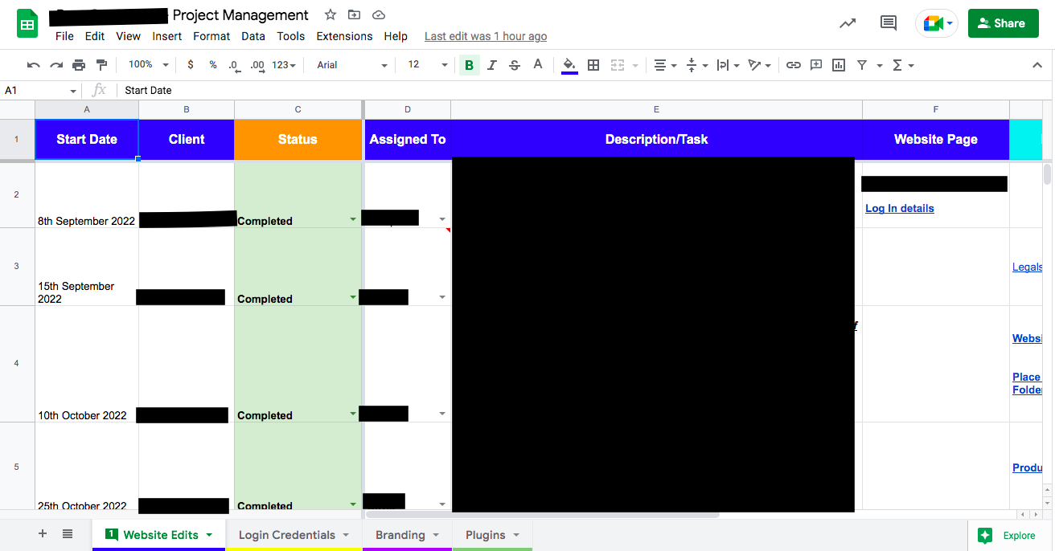Viewport: 1055px width, 551px height.
Task: Open Assigned To dropdown for 10th October row
Action: click(441, 414)
